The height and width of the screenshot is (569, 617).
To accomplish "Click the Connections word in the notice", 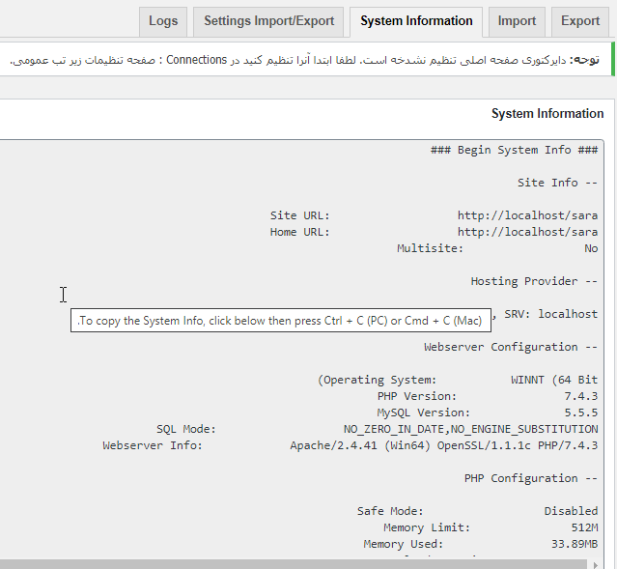I will click(196, 60).
